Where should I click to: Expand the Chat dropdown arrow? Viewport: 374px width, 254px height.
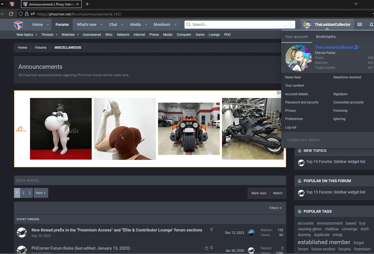point(122,24)
